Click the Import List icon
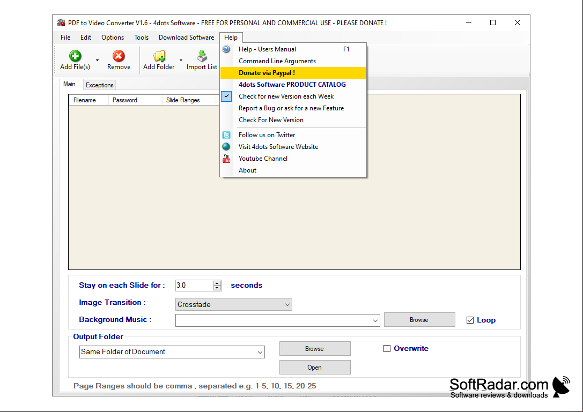Image resolution: width=583 pixels, height=412 pixels. [x=202, y=56]
